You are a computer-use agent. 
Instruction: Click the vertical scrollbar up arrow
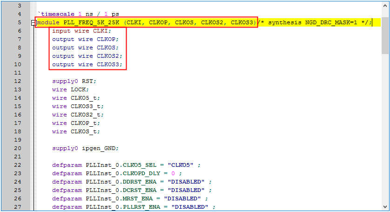click(x=385, y=6)
